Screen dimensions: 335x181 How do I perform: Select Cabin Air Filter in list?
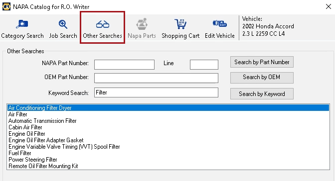[x=168, y=127]
